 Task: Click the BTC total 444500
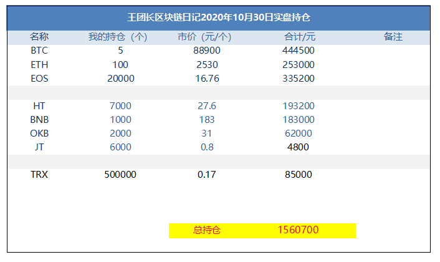[x=299, y=51]
